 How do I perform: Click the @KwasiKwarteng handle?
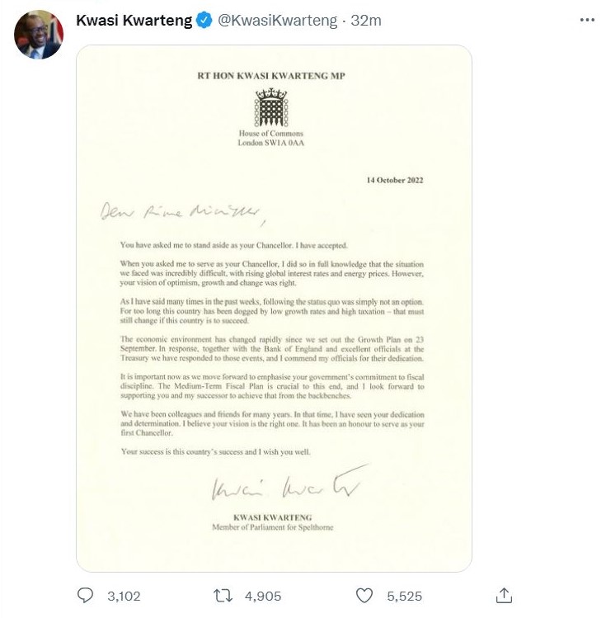[277, 21]
